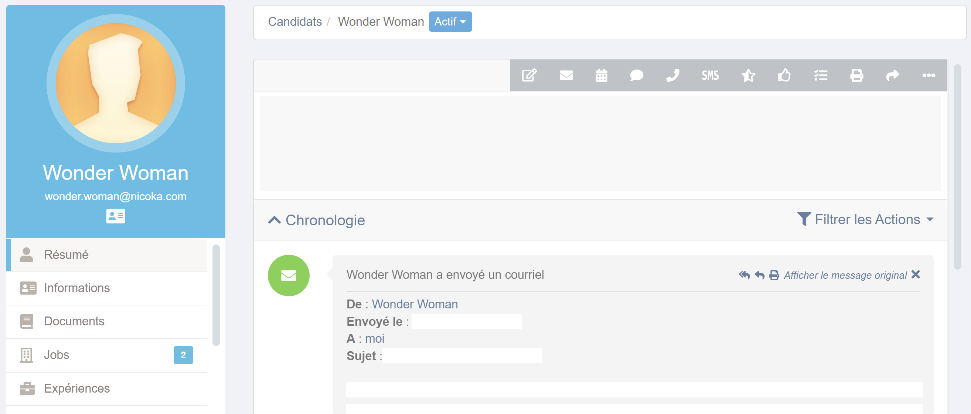Click the sidebar menu scrollbar
Viewport: 971px width, 414px height.
pos(216,295)
